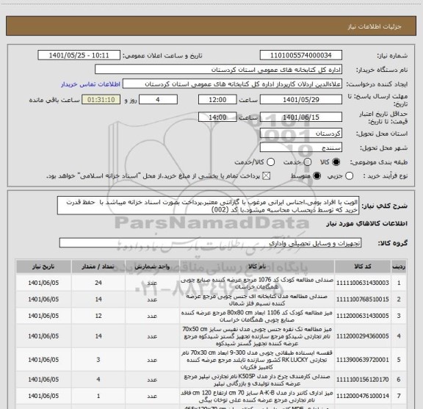
Task: Click the buyer organization name field
Action: (x=219, y=70)
